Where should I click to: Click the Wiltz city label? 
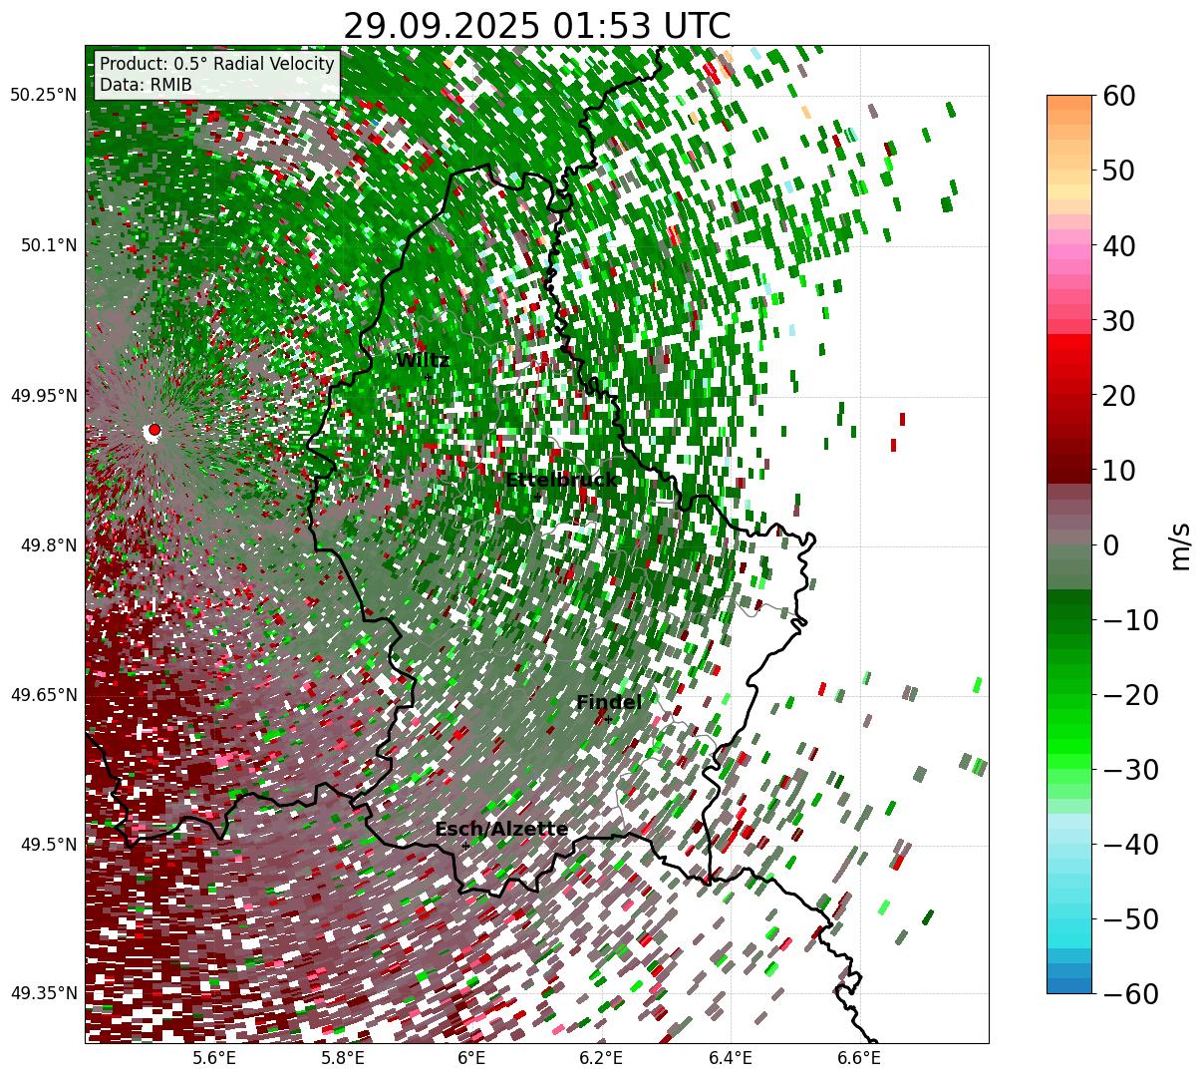coord(423,360)
